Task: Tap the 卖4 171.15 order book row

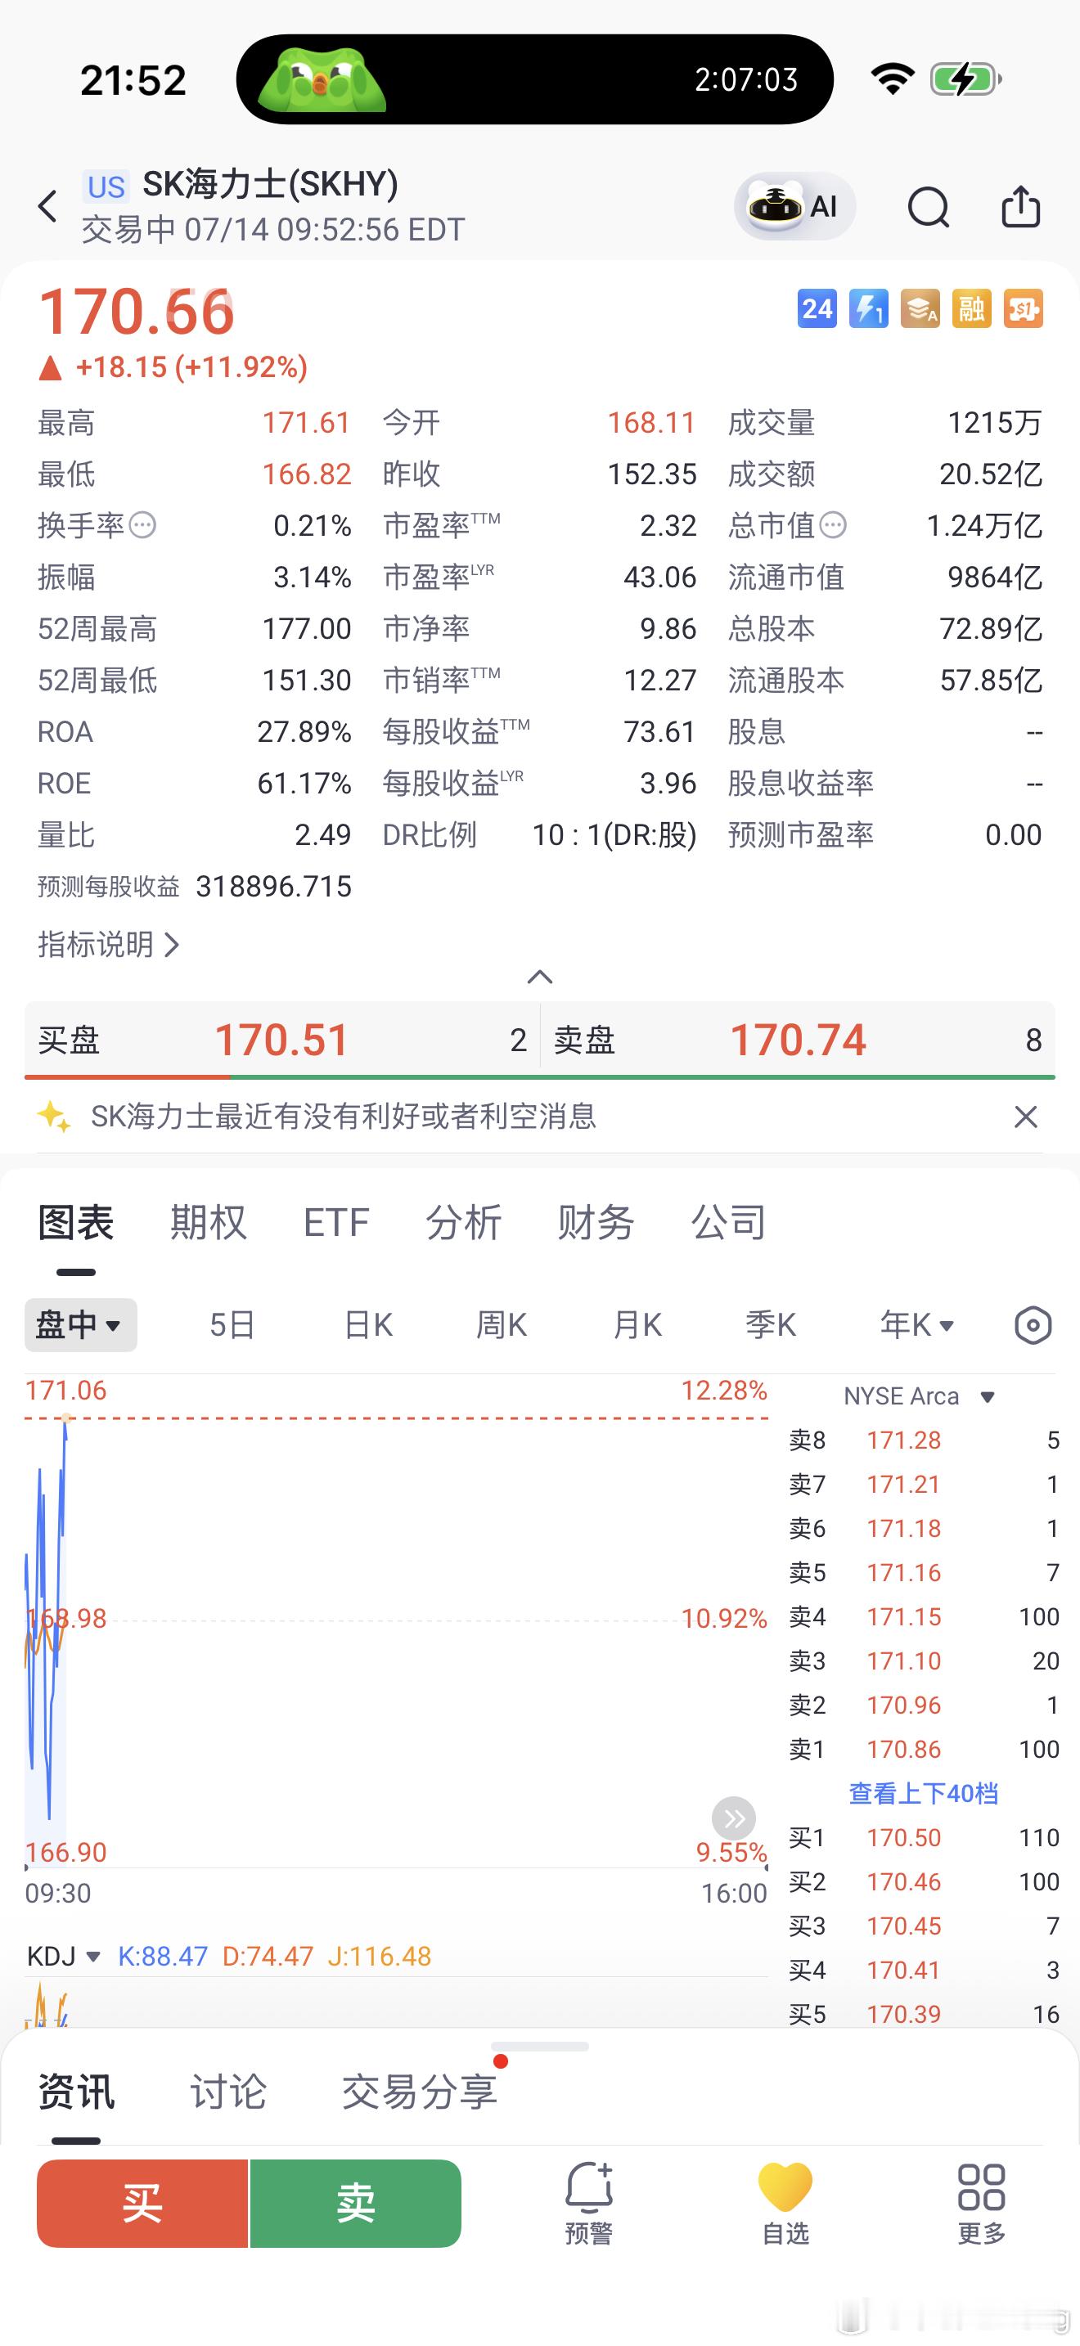Action: [924, 1616]
